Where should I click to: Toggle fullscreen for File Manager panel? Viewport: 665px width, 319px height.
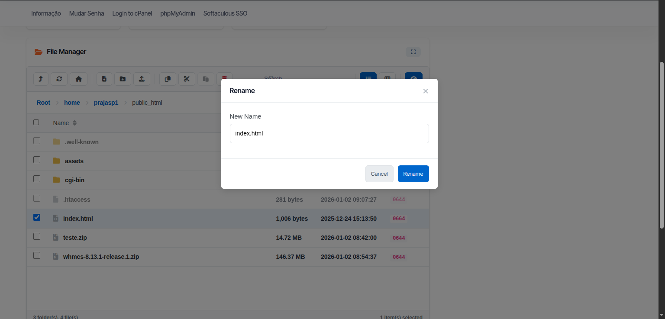[x=413, y=52]
